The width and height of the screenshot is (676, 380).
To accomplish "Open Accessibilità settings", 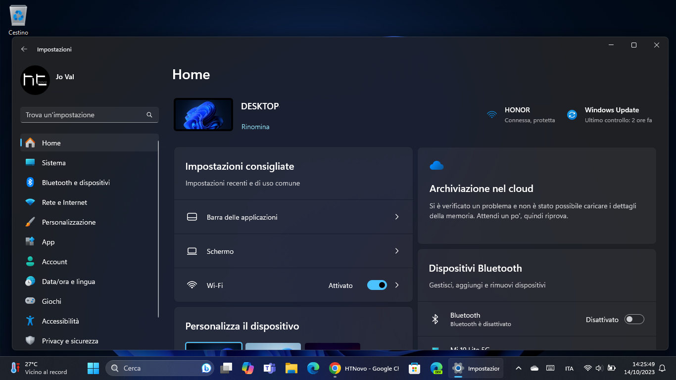I will 89,321.
